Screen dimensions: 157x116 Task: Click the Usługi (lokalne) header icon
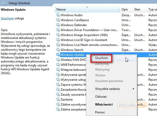click(x=4, y=3)
